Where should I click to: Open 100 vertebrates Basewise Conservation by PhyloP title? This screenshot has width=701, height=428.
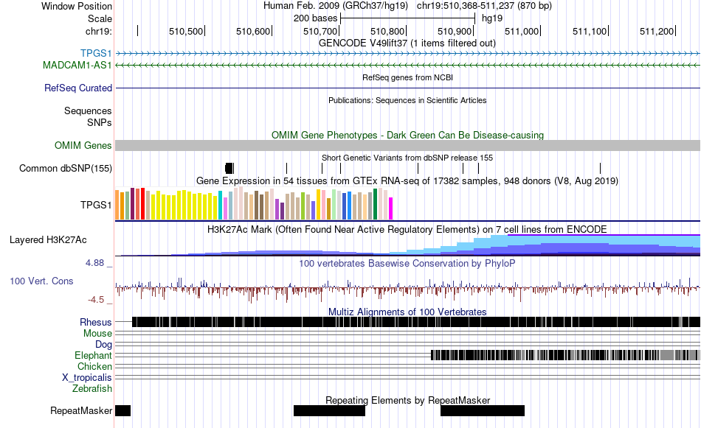pos(407,263)
